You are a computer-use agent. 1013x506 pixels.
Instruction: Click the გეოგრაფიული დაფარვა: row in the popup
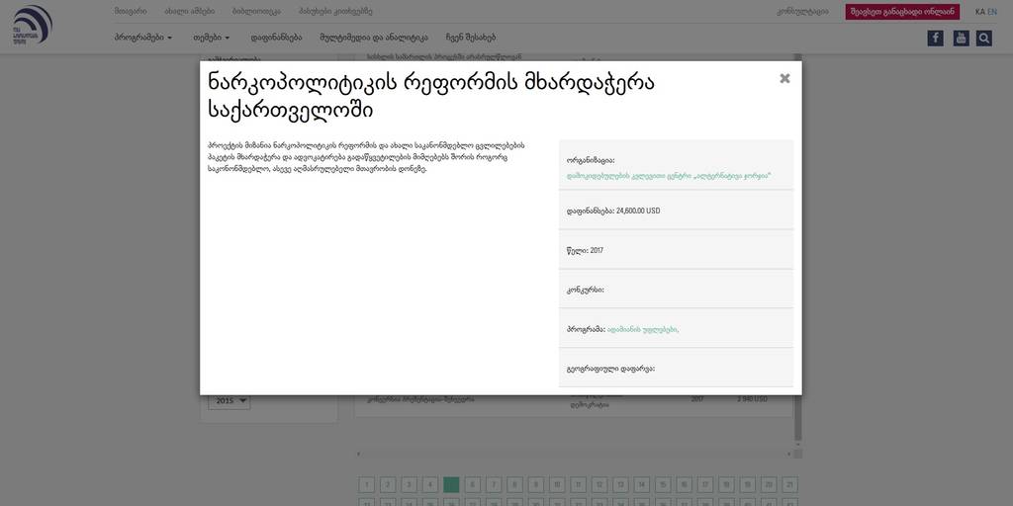[676, 368]
